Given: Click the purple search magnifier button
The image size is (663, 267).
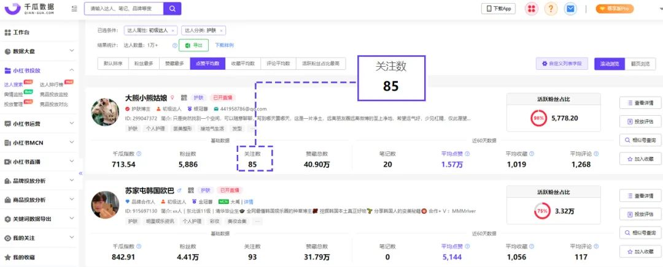Looking at the screenshot, I should click(x=172, y=9).
